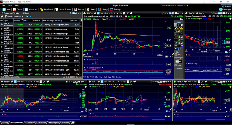This screenshot has height=125, width=232.
Task: Toggle the flag for CSPI row
Action: (x=2, y=56)
